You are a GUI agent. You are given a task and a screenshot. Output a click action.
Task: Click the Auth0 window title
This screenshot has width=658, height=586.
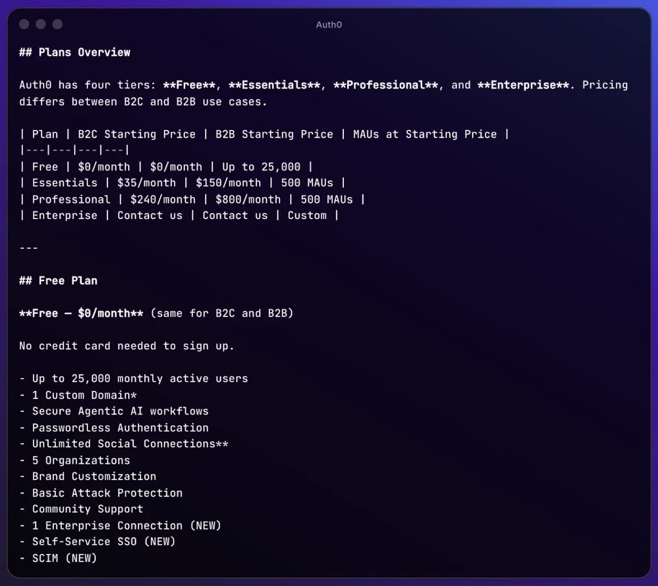(x=329, y=25)
